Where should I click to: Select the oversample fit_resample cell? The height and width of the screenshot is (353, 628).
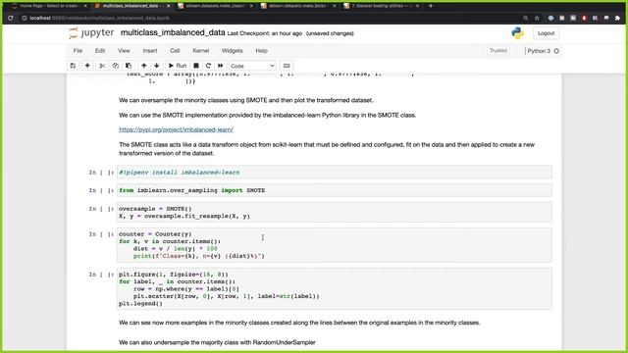click(335, 213)
